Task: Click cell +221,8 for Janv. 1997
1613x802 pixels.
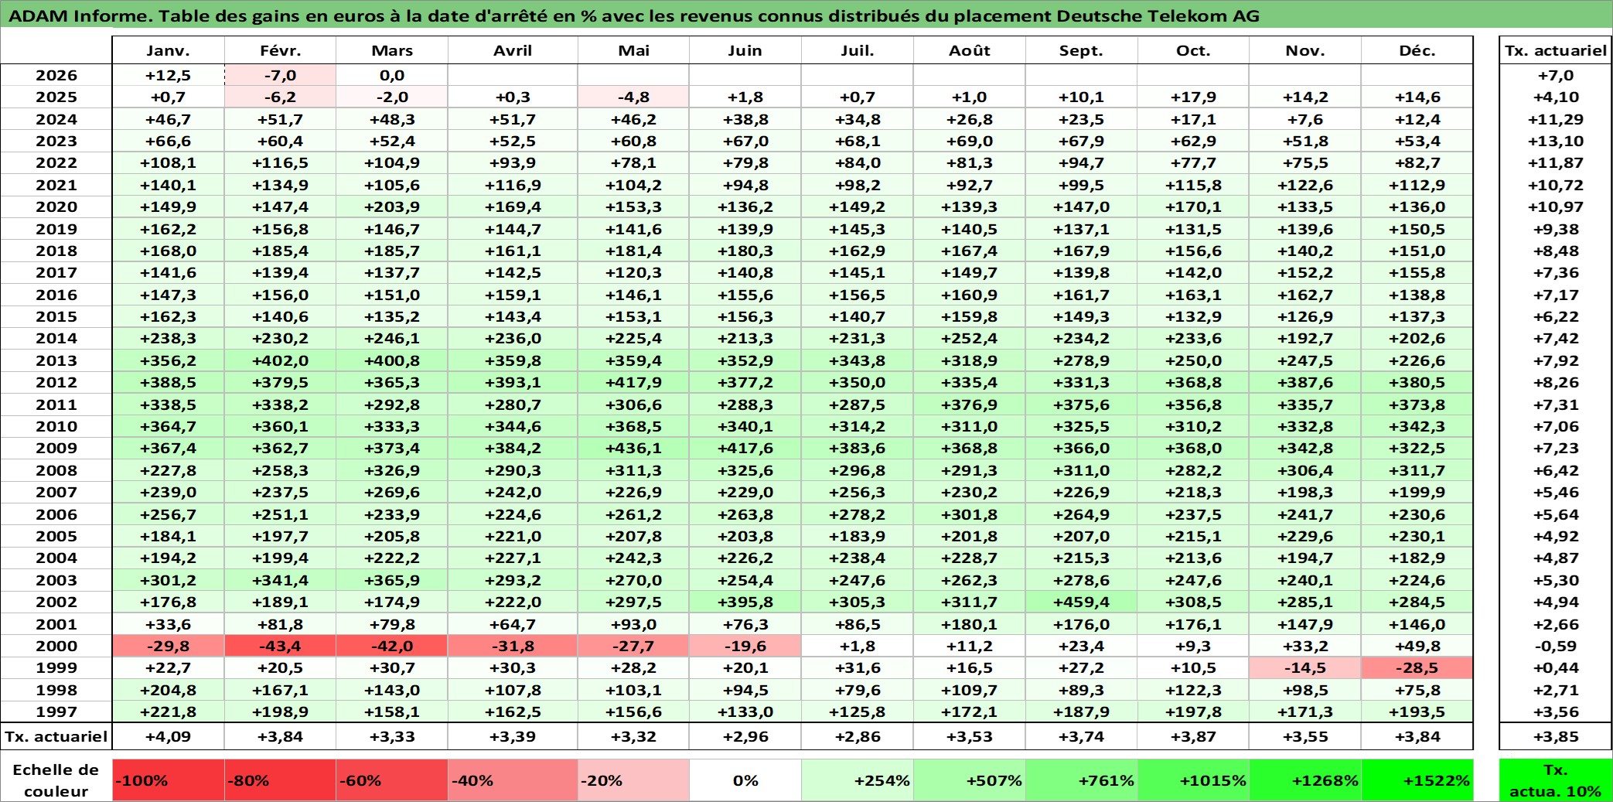Action: [168, 712]
